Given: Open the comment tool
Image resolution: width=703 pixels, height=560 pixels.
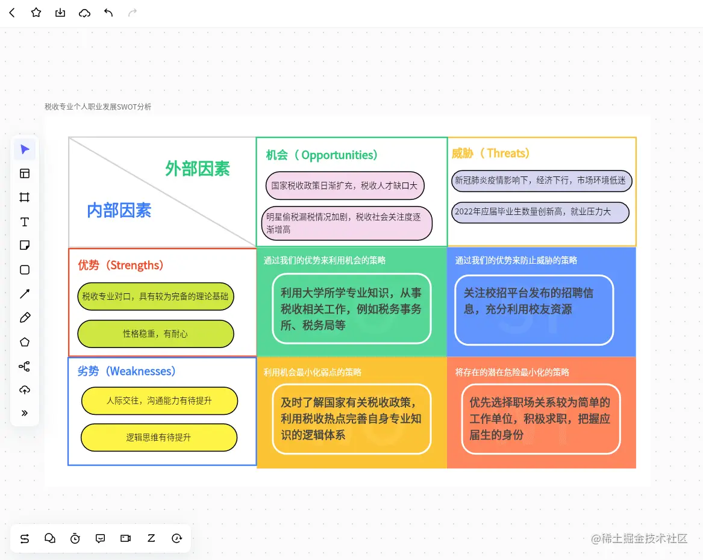Looking at the screenshot, I should [x=100, y=538].
